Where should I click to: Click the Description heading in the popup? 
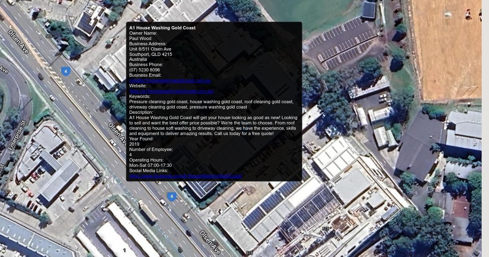click(141, 112)
